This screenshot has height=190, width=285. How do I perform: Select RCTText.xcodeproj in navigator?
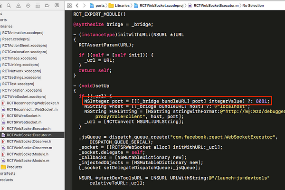tap(18, 84)
